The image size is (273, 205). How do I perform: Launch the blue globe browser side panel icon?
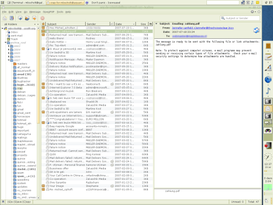268,79
